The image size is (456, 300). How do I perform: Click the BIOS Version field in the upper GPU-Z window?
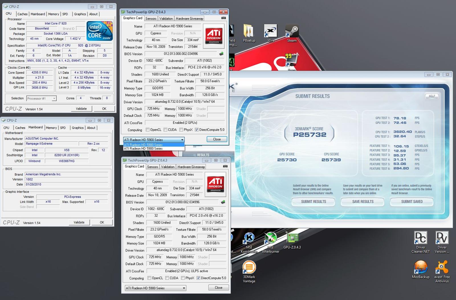(x=181, y=54)
